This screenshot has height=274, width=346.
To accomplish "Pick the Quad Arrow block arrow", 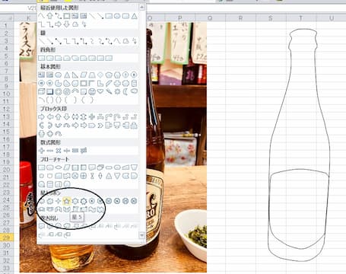I will click(92, 117).
